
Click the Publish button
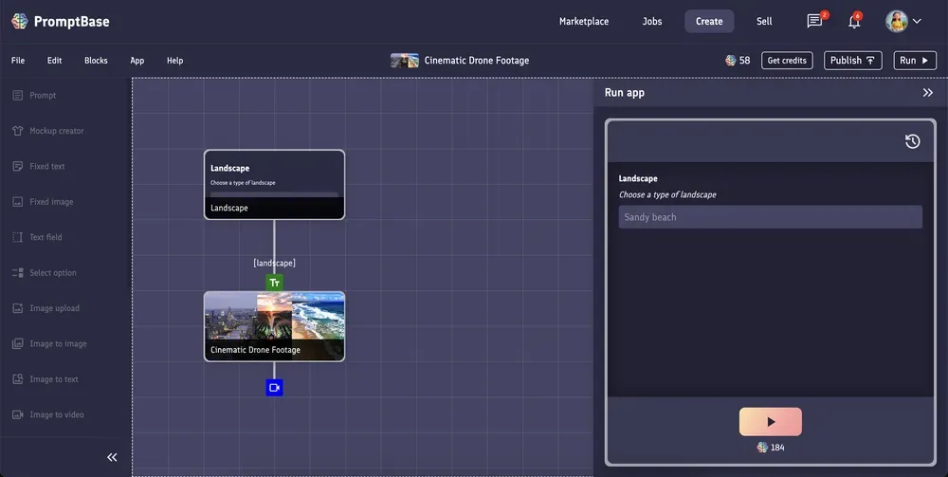[x=852, y=61]
